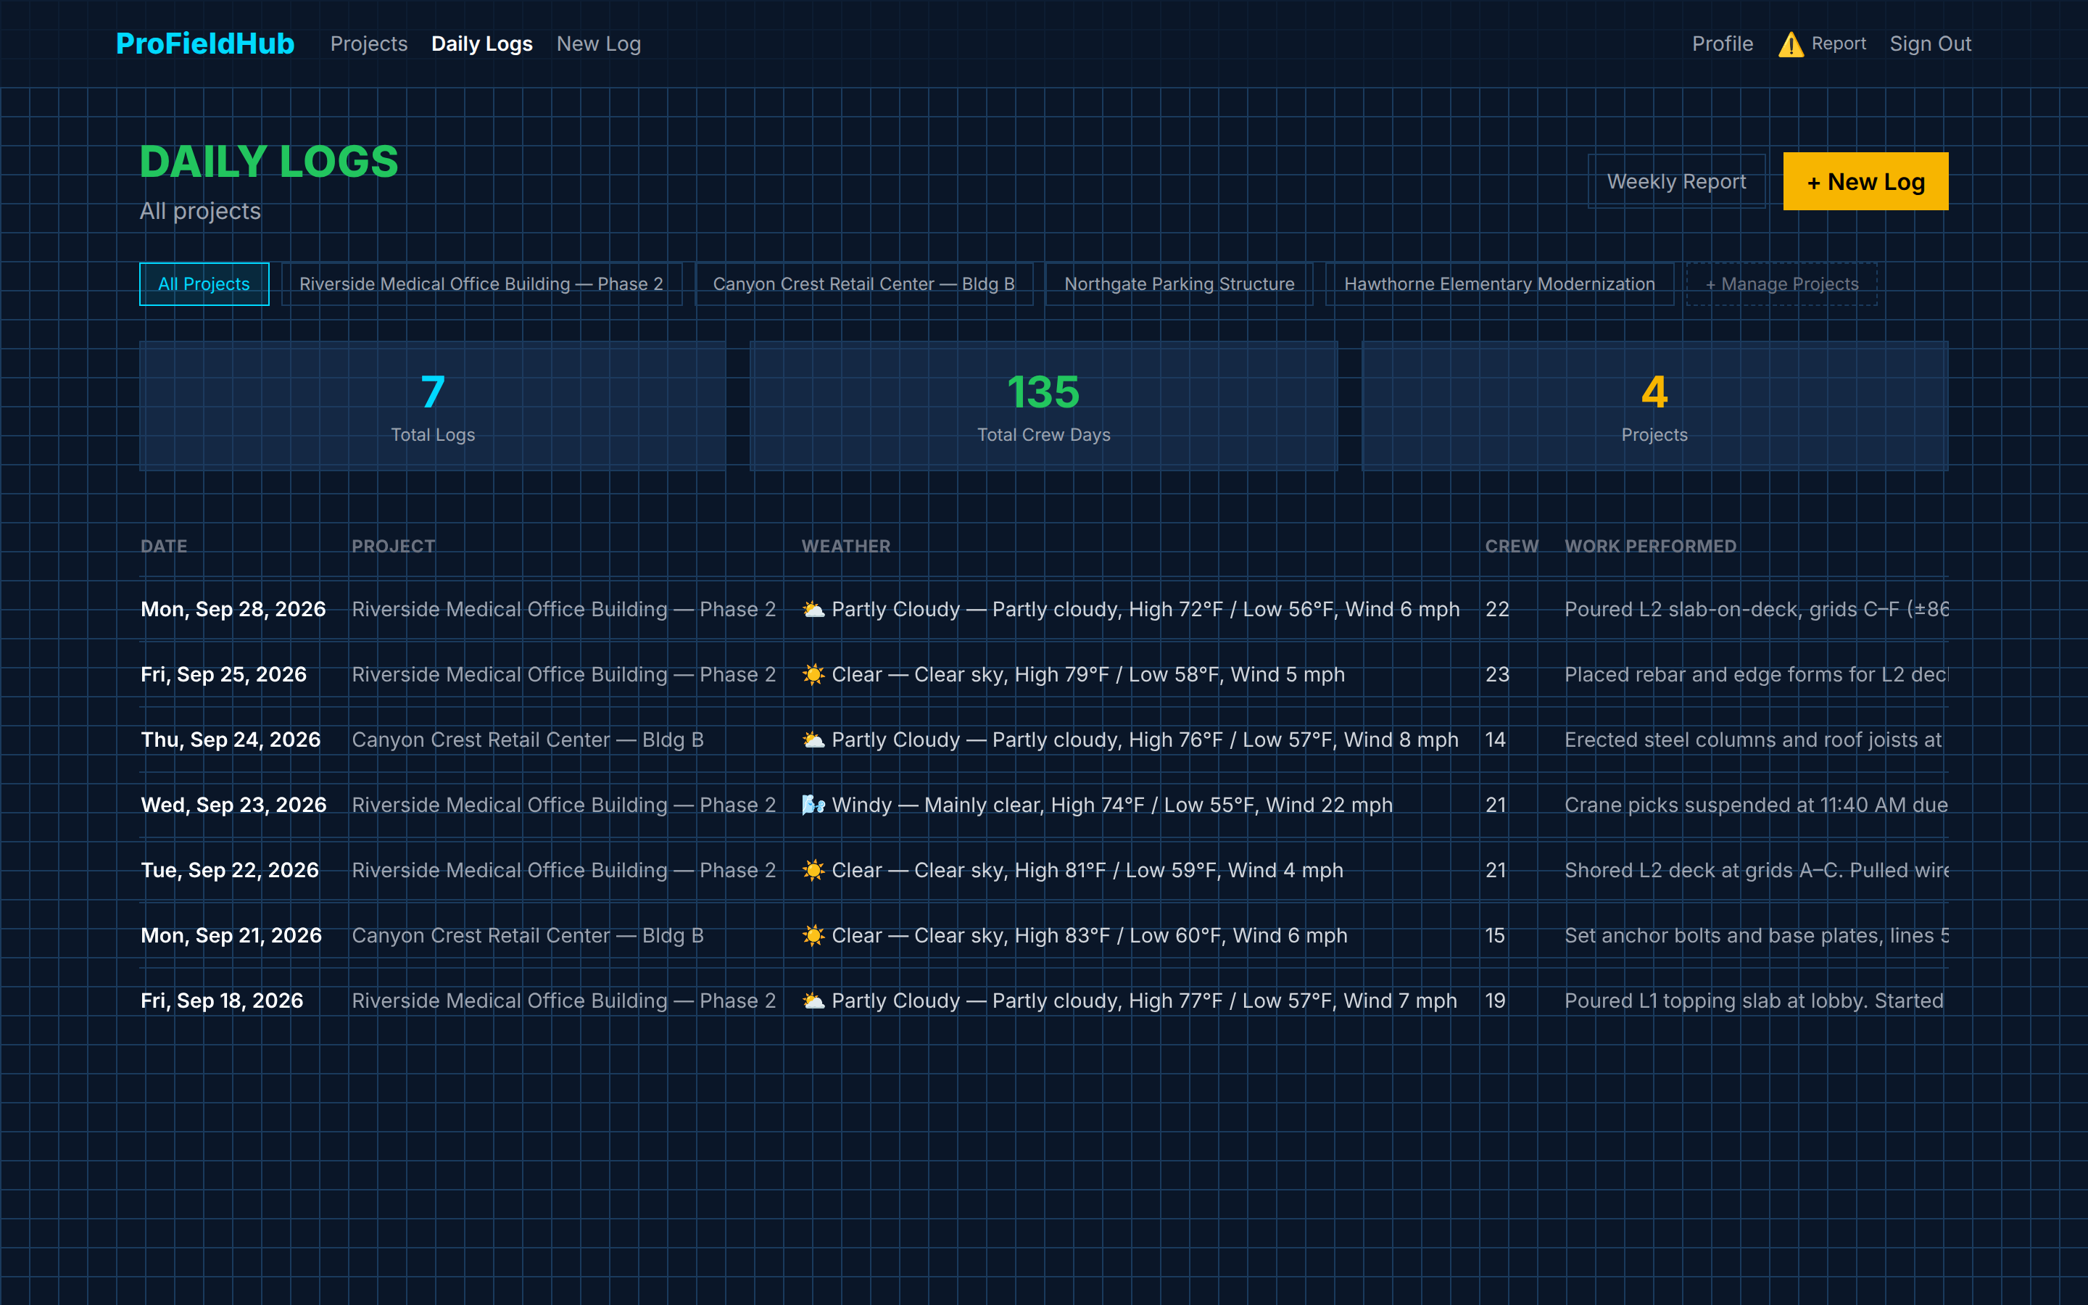The width and height of the screenshot is (2088, 1305).
Task: Open the Mon, Sep 28, 2026 log
Action: 1044,609
